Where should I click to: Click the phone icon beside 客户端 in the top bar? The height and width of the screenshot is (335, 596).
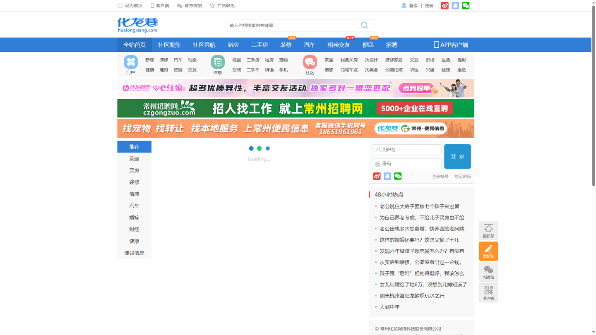(152, 6)
